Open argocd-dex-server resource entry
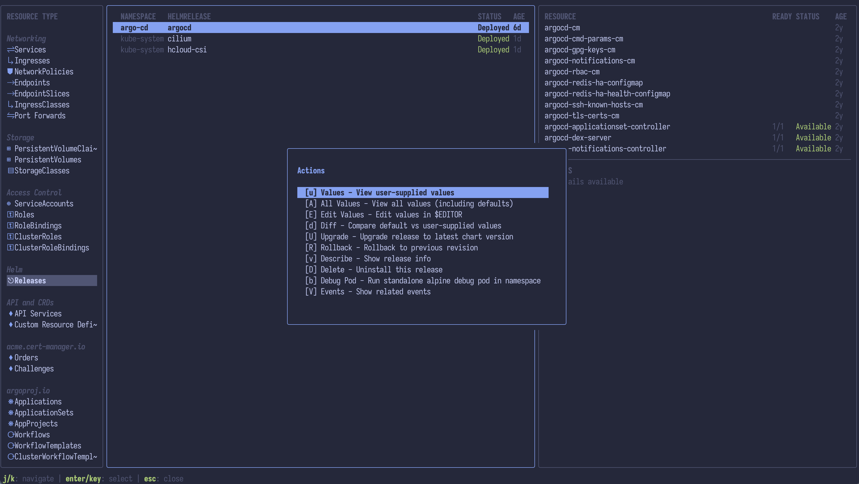 pos(578,137)
